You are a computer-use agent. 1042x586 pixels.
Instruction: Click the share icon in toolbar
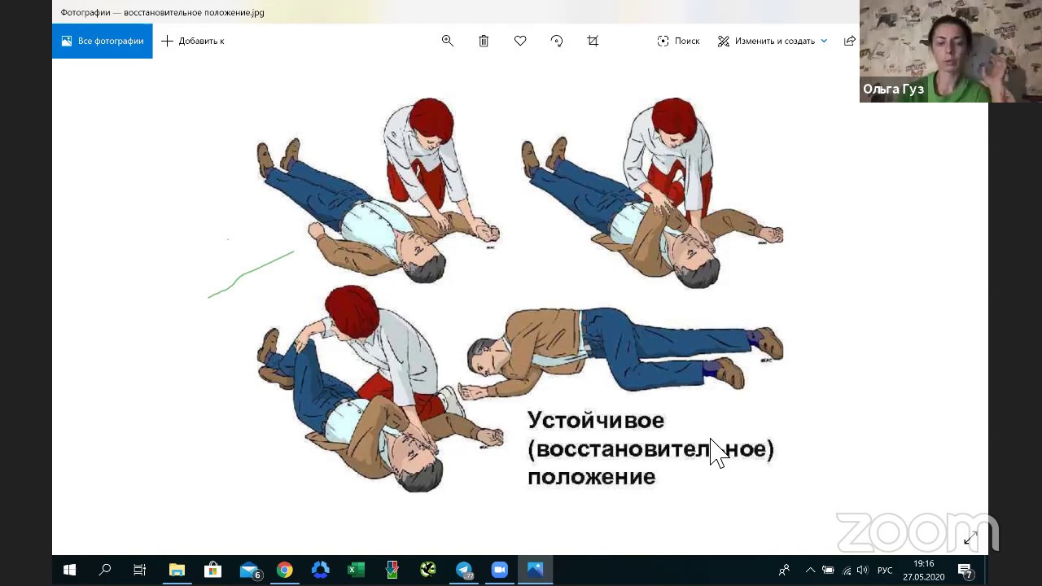850,41
